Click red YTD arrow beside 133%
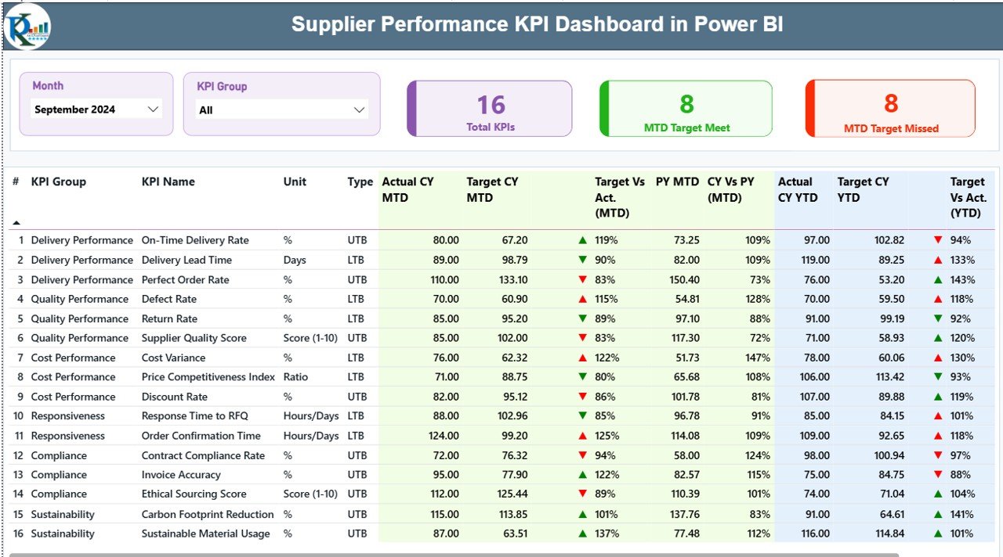The width and height of the screenshot is (1003, 557). coord(938,260)
